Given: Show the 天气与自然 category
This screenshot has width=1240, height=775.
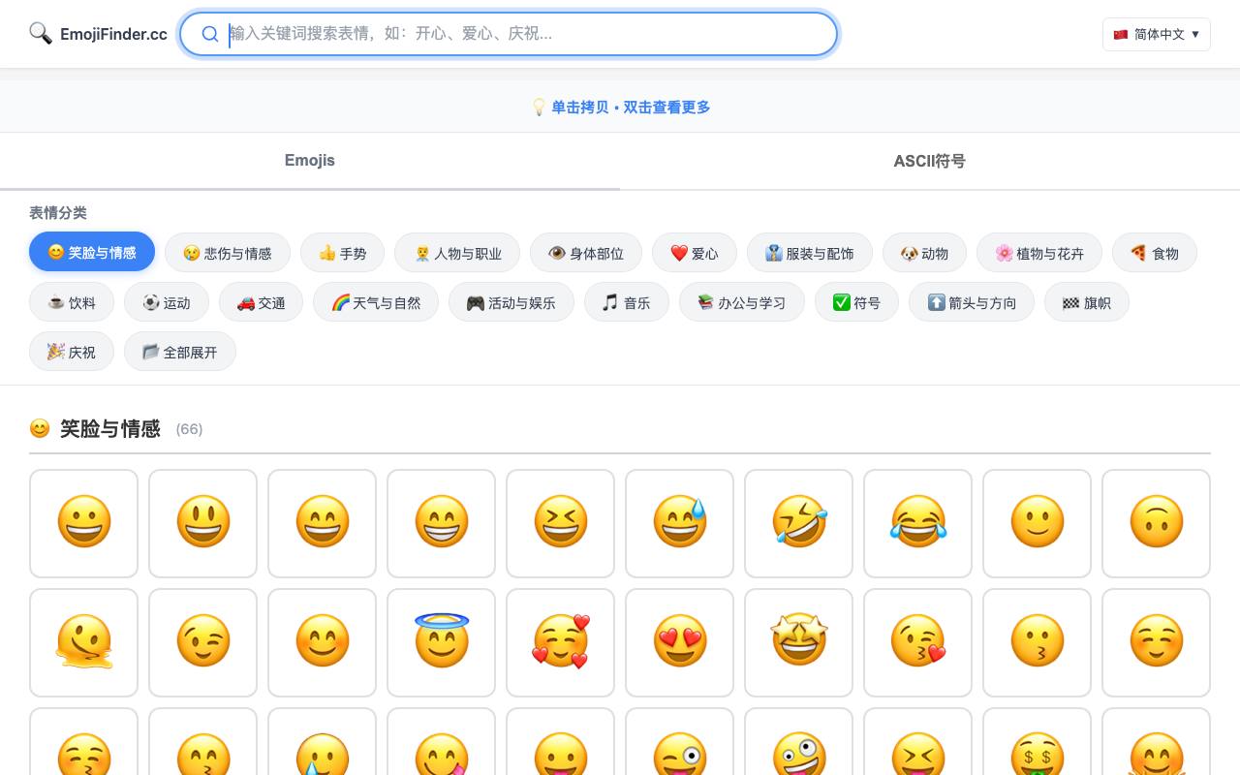Looking at the screenshot, I should point(376,302).
